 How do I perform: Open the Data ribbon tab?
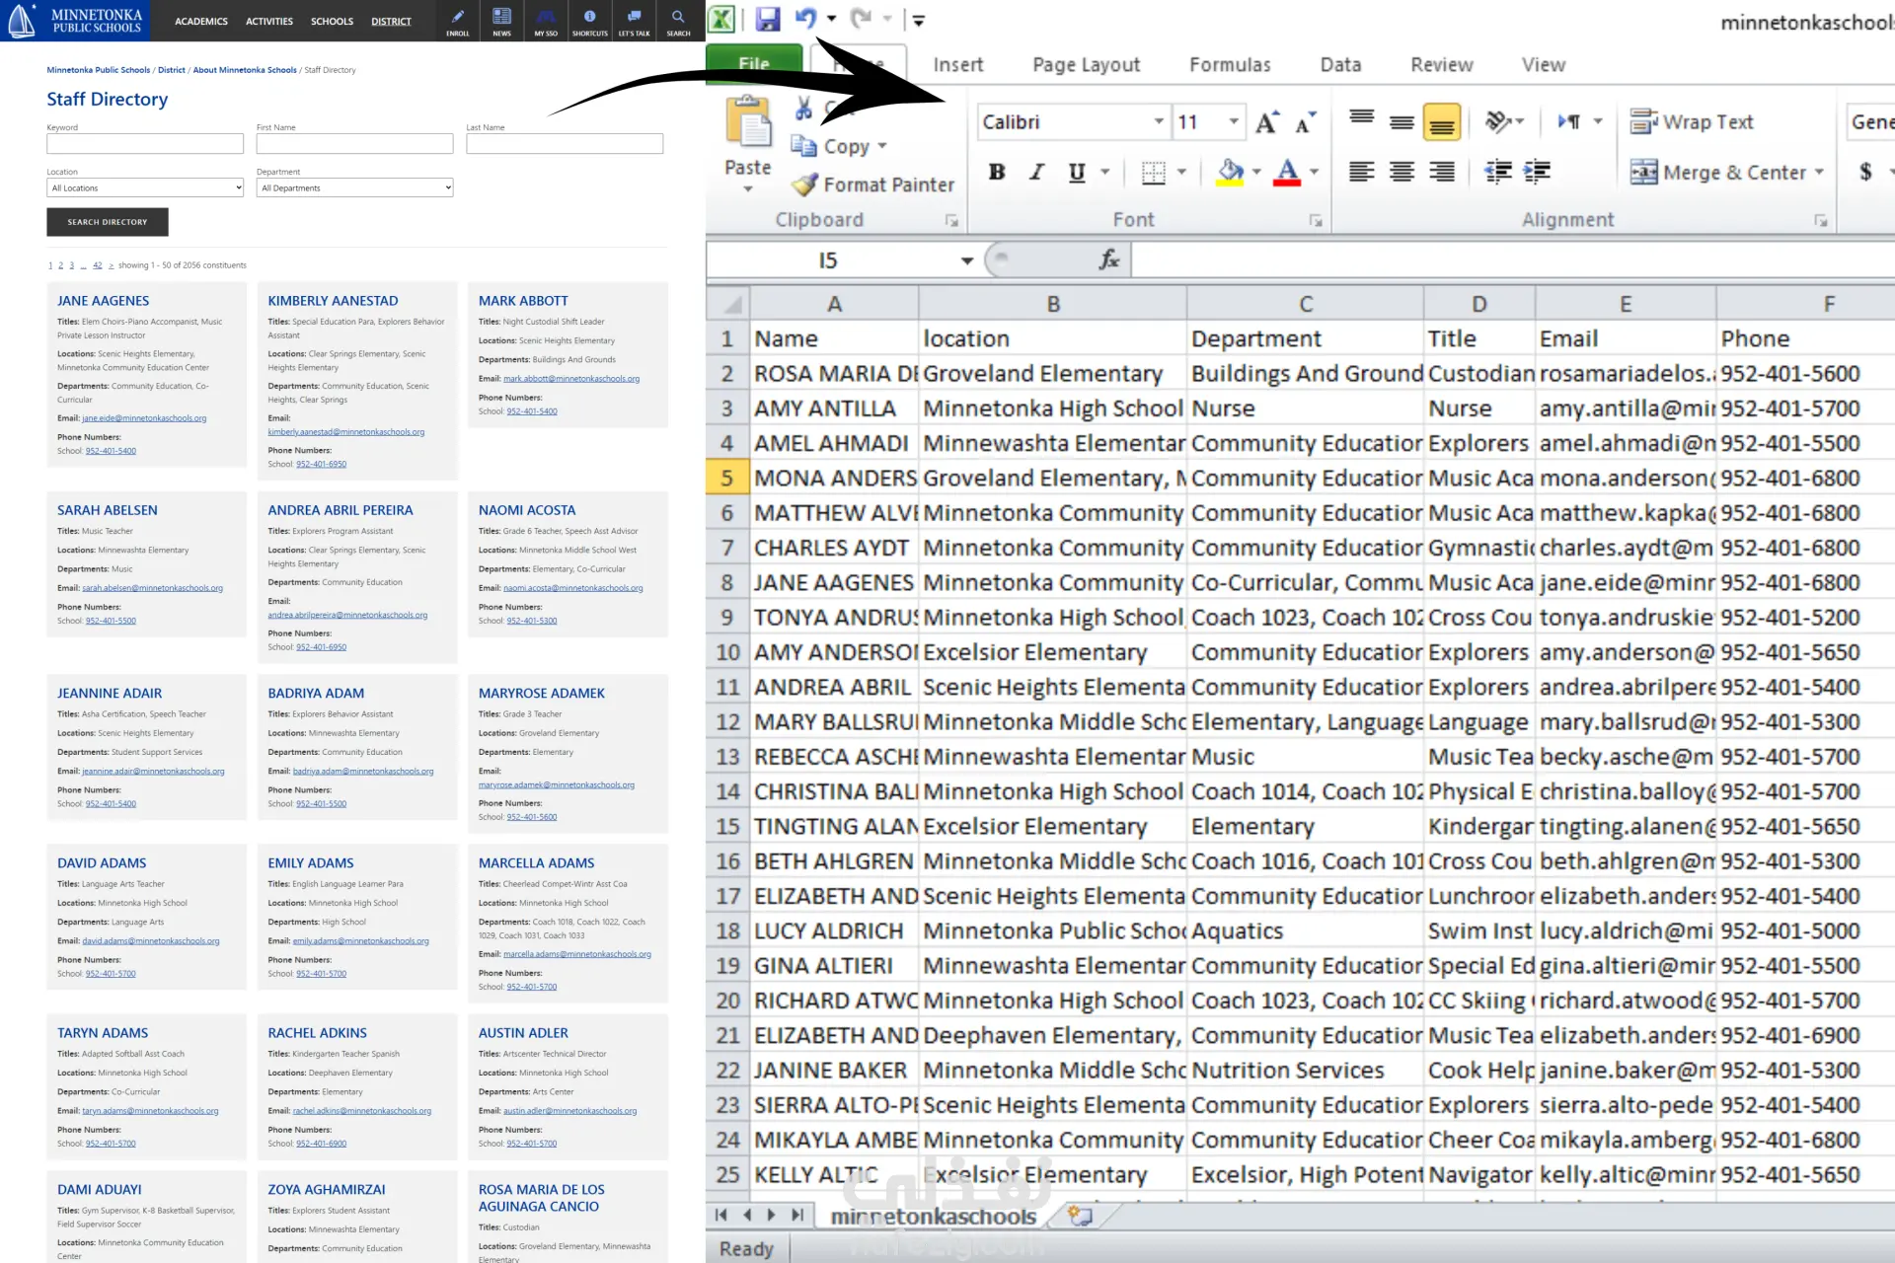point(1340,65)
